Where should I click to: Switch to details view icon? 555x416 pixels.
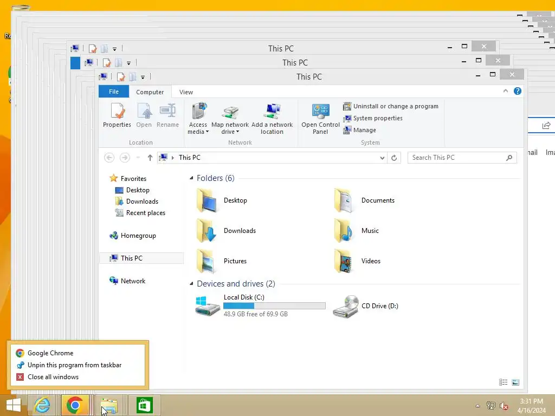pyautogui.click(x=504, y=382)
